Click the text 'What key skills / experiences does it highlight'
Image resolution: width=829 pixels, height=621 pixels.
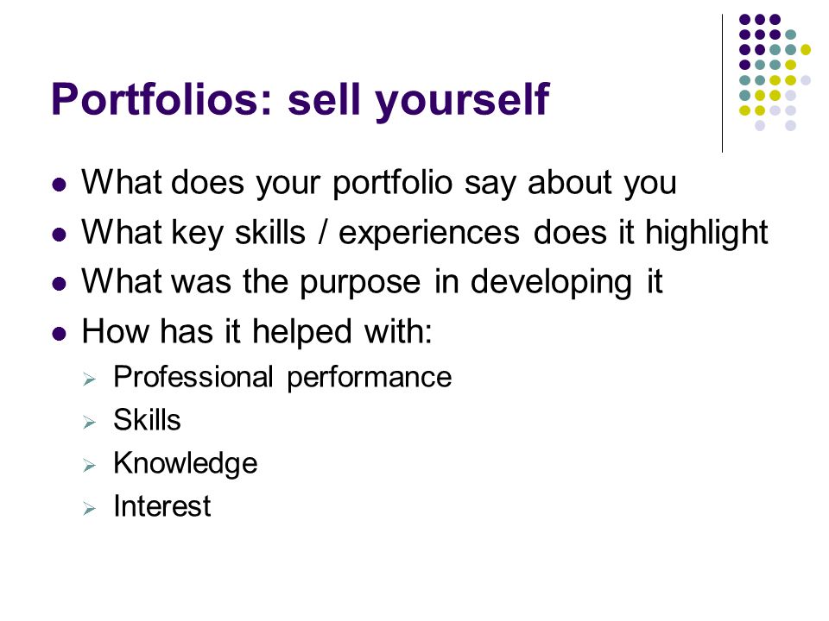pos(425,233)
